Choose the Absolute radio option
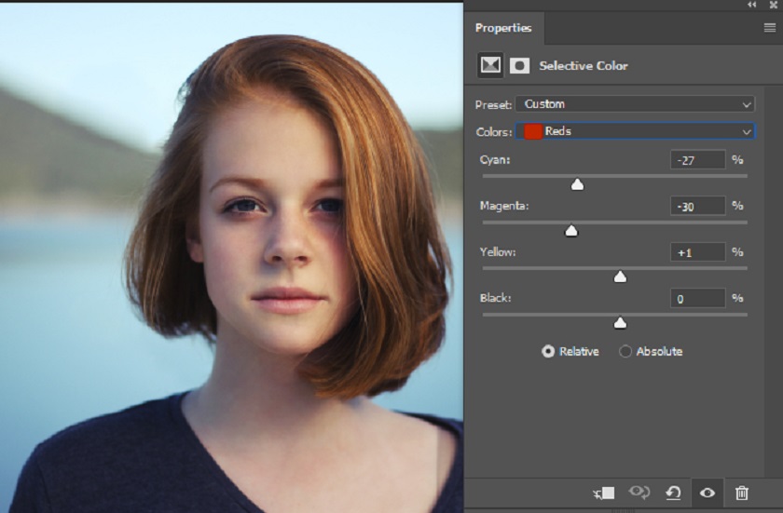Screen dimensions: 783x513 [625, 351]
